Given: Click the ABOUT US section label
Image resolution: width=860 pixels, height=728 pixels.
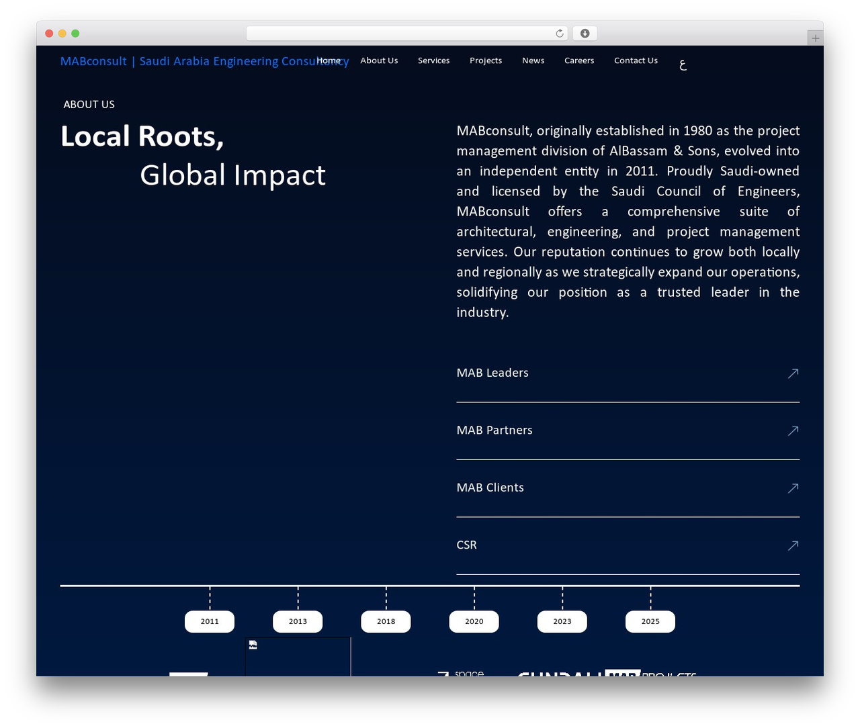Looking at the screenshot, I should [89, 105].
